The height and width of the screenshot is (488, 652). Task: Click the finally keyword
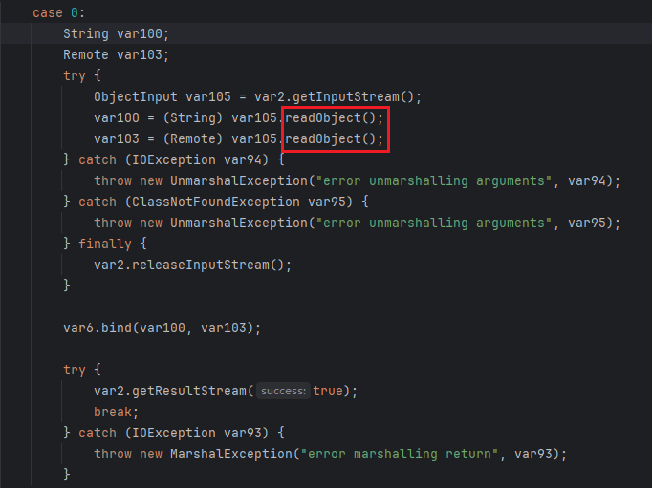click(105, 244)
